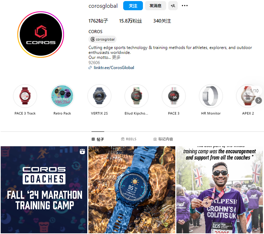This screenshot has height=234, width=264.
Task: Switch to the REELS tab
Action: click(128, 139)
